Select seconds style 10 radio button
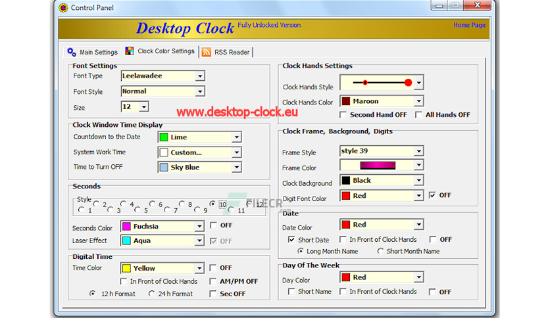The width and height of the screenshot is (550, 318). pos(213,204)
